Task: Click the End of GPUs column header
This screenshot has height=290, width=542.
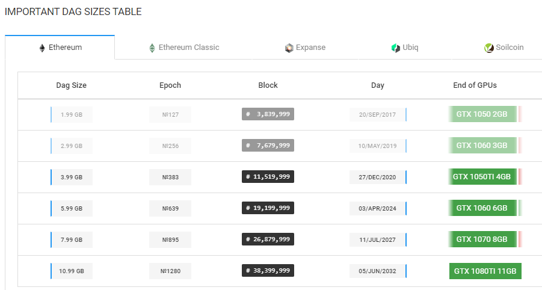Action: tap(475, 85)
